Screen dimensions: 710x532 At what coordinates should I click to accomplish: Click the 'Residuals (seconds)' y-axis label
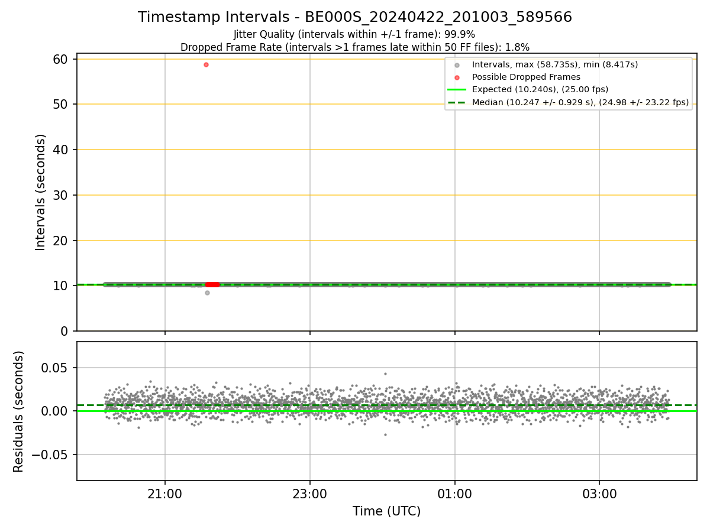[19, 411]
